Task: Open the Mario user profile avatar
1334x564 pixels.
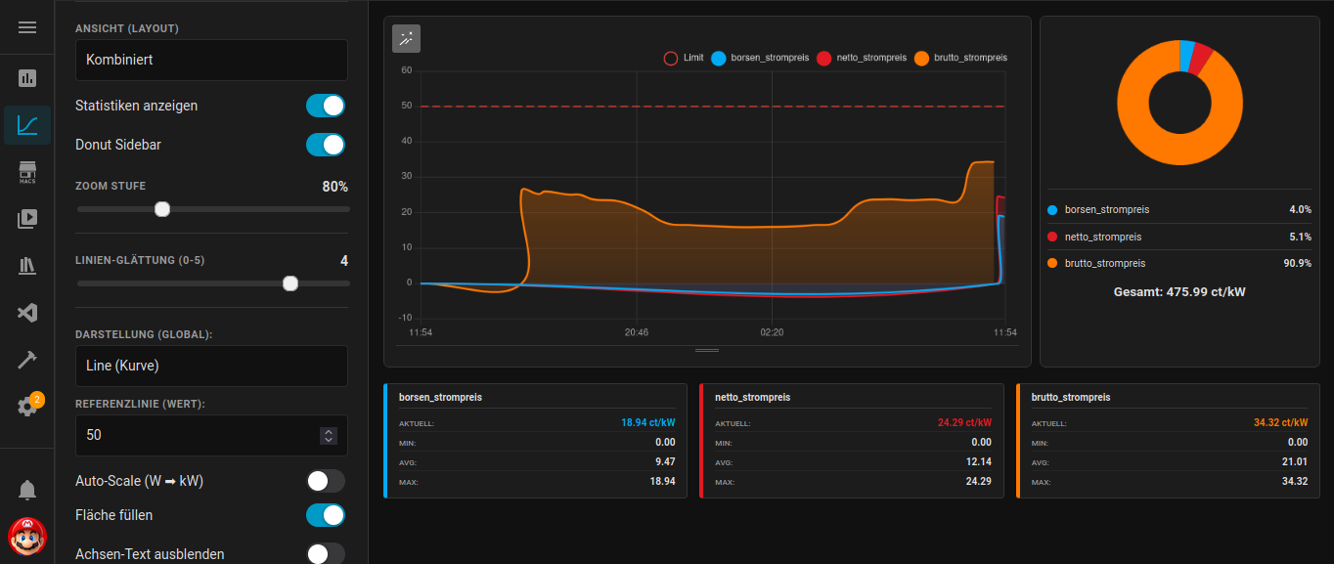Action: pyautogui.click(x=27, y=537)
